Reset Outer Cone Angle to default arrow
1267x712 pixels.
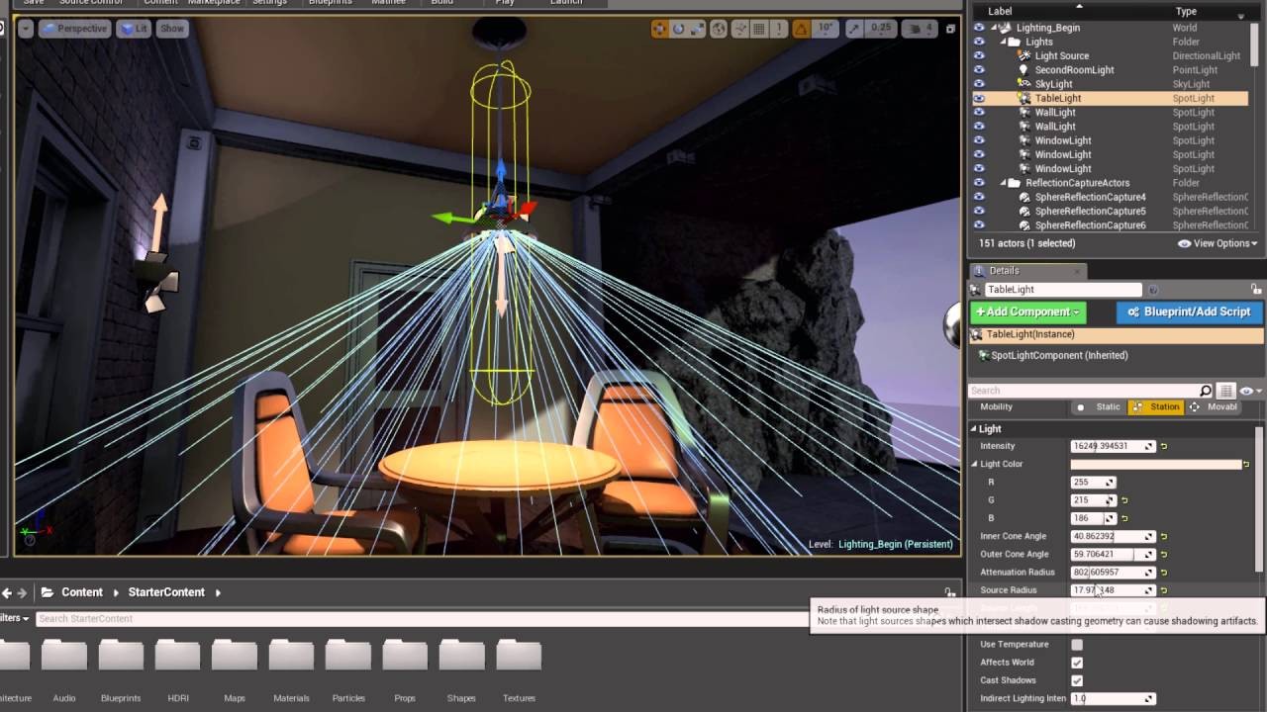tap(1163, 554)
